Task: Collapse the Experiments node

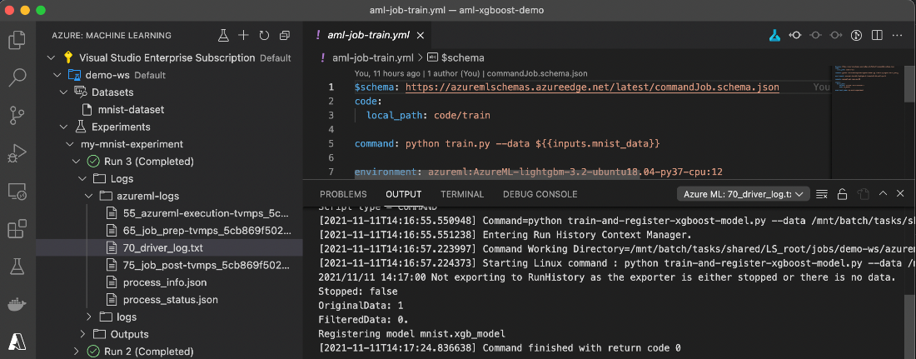Action: click(63, 127)
